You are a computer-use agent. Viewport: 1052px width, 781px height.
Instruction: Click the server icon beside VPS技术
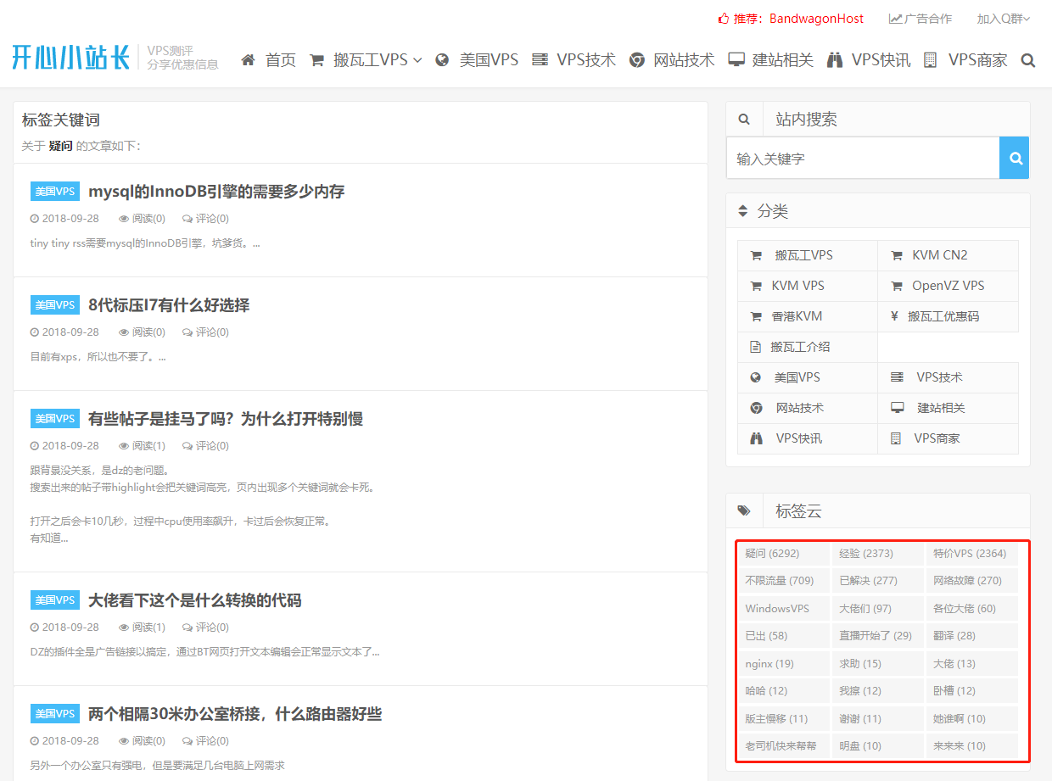pyautogui.click(x=540, y=60)
